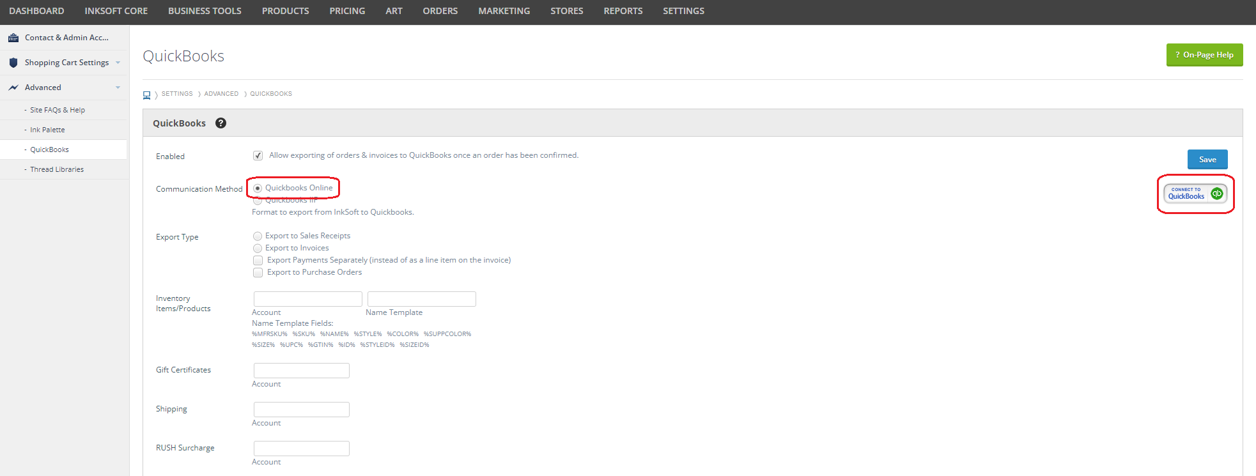Screen dimensions: 1256x476
Task: Collapse the Advanced section arrow
Action: (118, 88)
